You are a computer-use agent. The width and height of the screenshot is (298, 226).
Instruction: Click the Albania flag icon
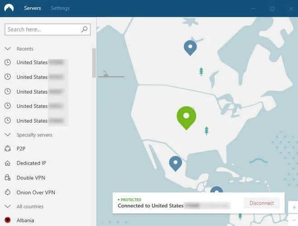(8, 220)
